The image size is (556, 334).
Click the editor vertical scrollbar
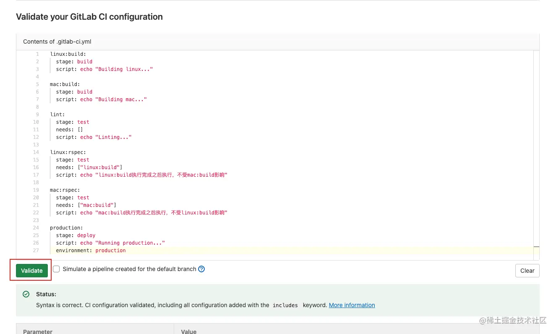coord(536,155)
